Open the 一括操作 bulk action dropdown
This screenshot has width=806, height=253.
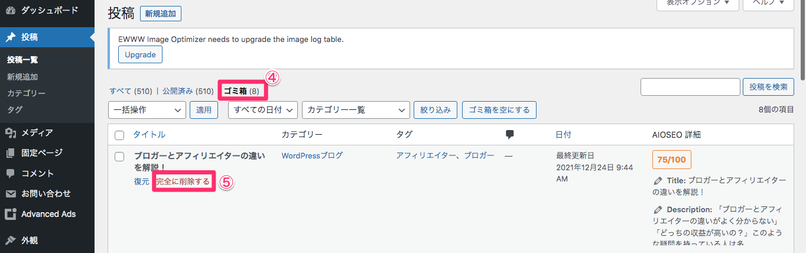pos(147,110)
